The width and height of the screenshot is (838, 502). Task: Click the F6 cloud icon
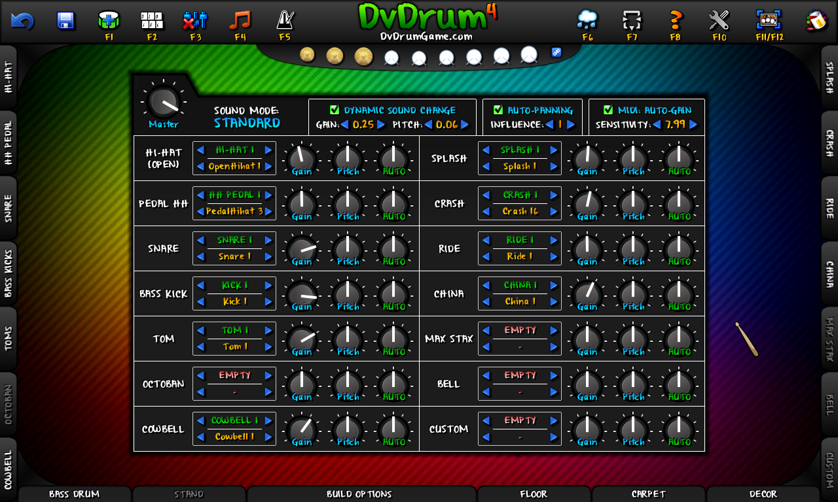click(587, 20)
